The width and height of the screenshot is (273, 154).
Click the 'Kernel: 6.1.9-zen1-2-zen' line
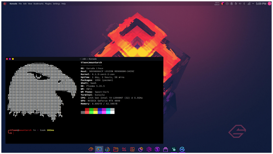(98, 74)
